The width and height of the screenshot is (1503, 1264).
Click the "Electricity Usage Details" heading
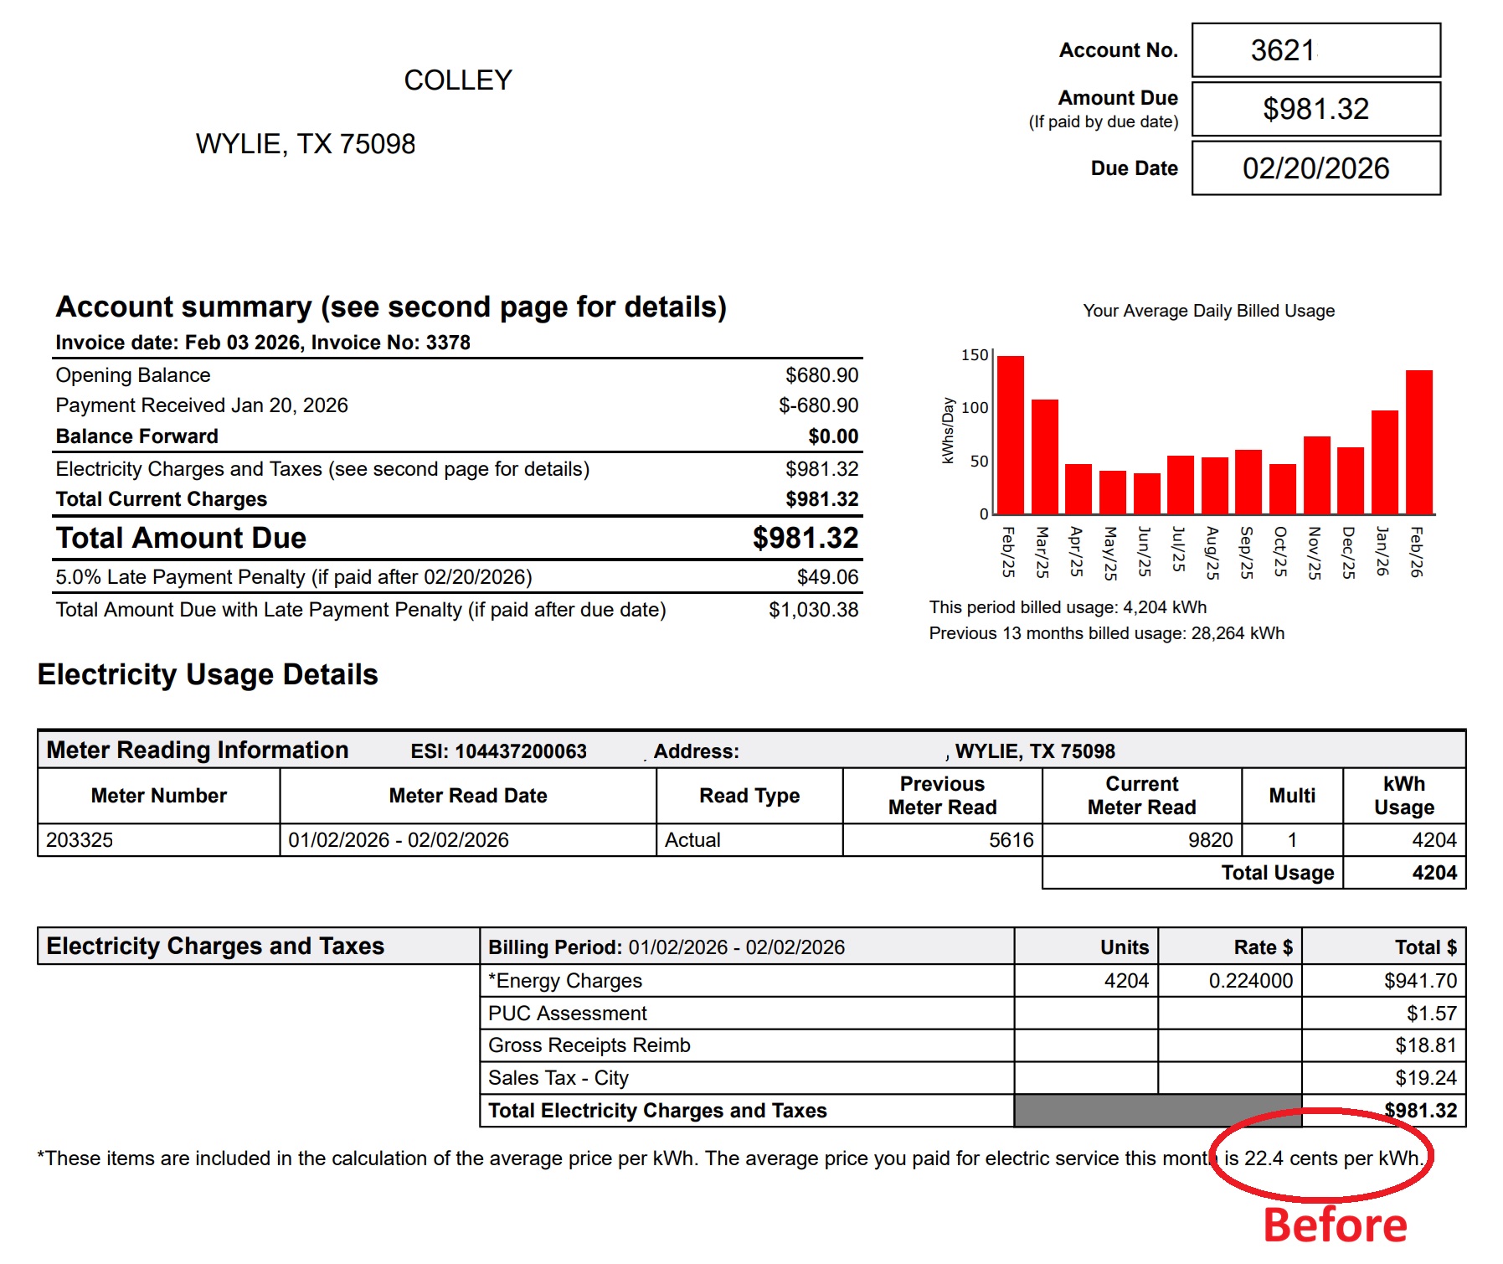[x=208, y=675]
